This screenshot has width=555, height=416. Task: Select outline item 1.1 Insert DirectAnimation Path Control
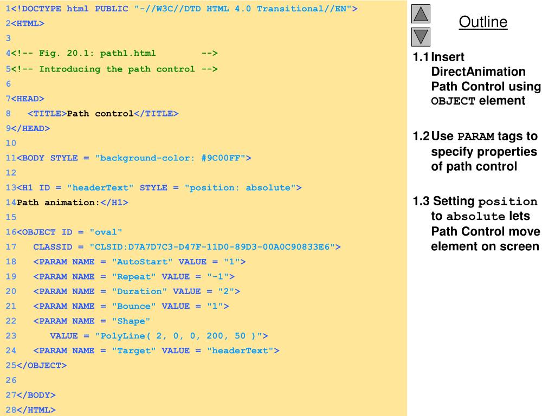tap(477, 79)
